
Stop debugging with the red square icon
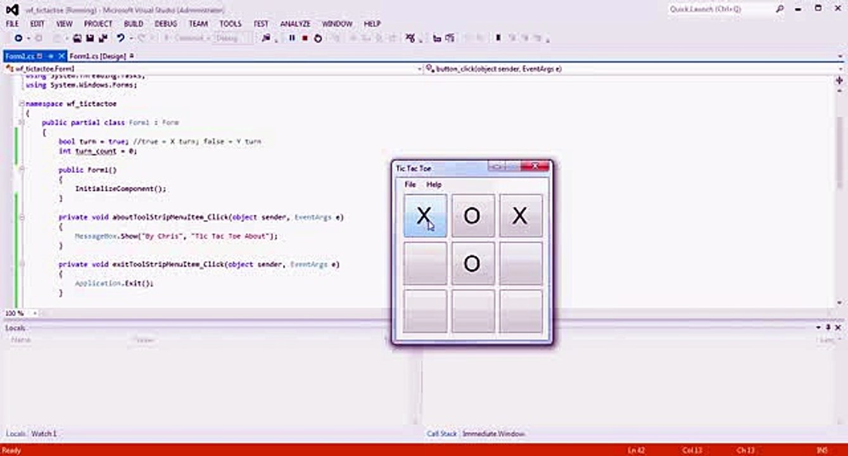305,38
